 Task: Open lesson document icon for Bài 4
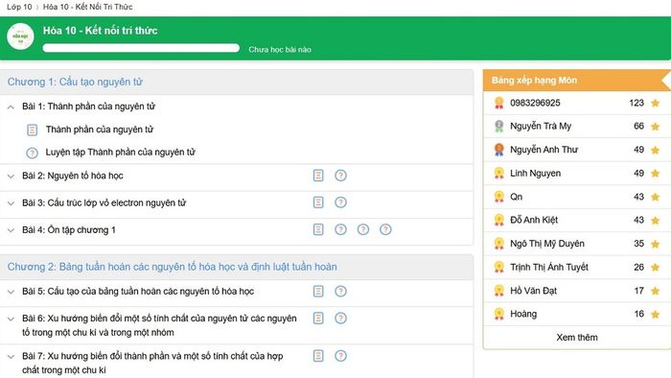coord(318,229)
